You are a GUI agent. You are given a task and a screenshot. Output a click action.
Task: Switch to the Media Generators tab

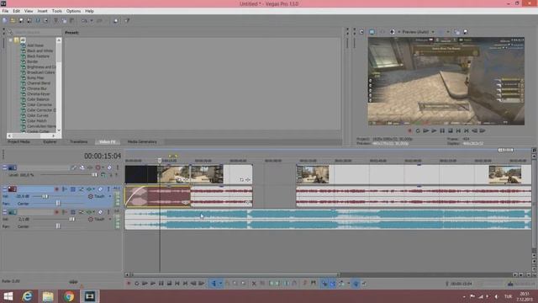[x=142, y=141]
